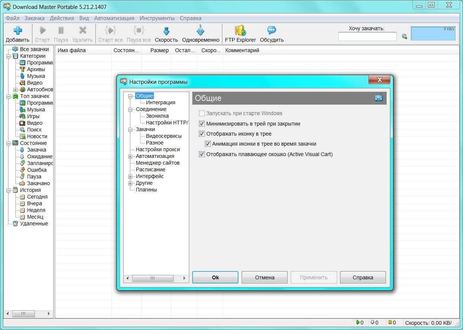Toggle Отображать плавающее окошко checkbox
The height and width of the screenshot is (330, 463).
202,154
